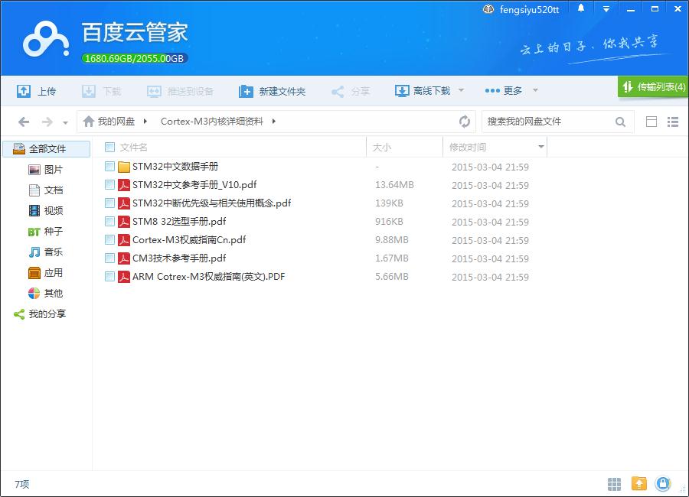Select 音乐 category in sidebar

(x=46, y=252)
